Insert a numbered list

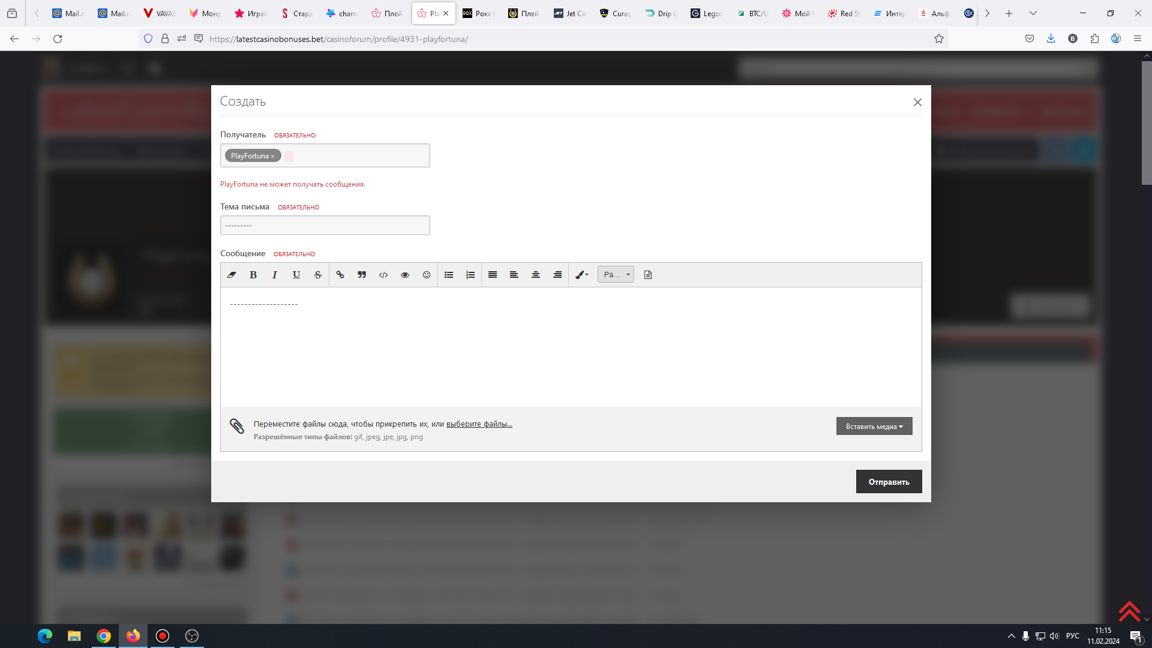click(x=470, y=275)
